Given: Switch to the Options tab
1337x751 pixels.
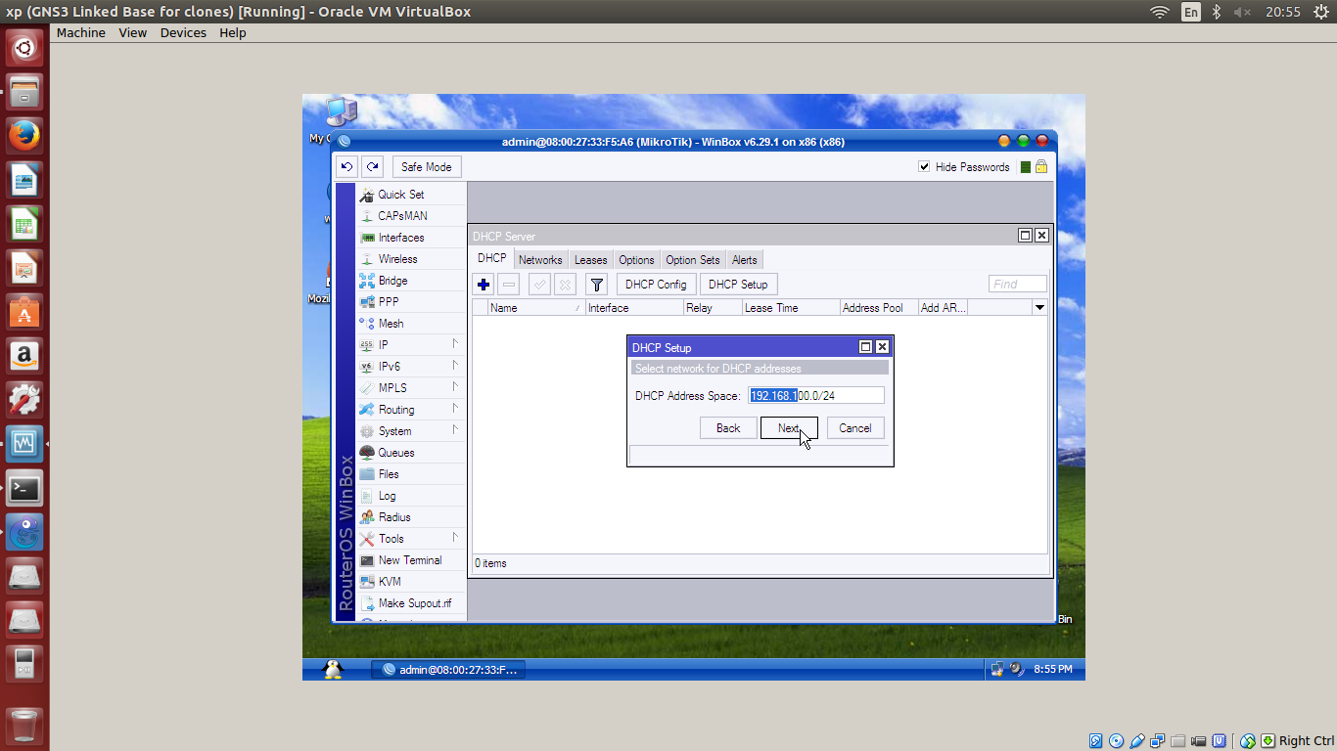Looking at the screenshot, I should click(x=636, y=260).
